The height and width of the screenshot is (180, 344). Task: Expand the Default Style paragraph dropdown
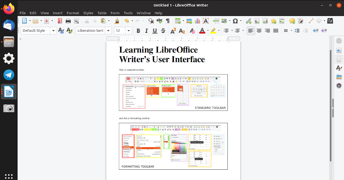coord(54,31)
